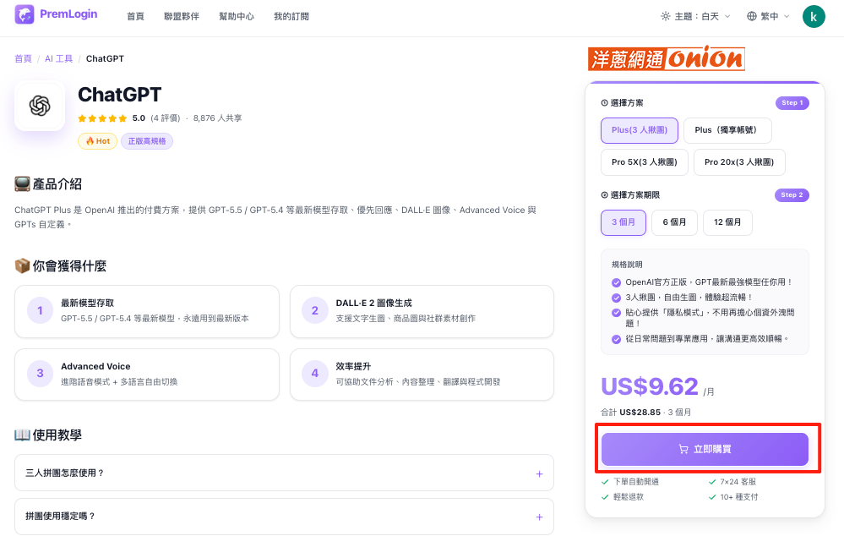Click the number 1 feature circle
844x536 pixels.
coord(40,310)
